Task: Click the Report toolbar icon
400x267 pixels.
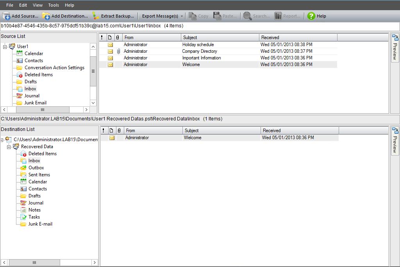Action: pyautogui.click(x=278, y=16)
